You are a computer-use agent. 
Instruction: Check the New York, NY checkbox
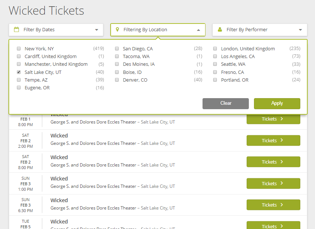19,49
